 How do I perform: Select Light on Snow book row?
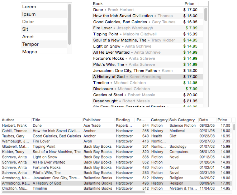click(147, 46)
